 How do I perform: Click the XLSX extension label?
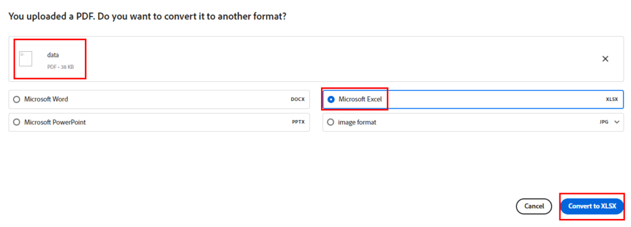coord(612,99)
